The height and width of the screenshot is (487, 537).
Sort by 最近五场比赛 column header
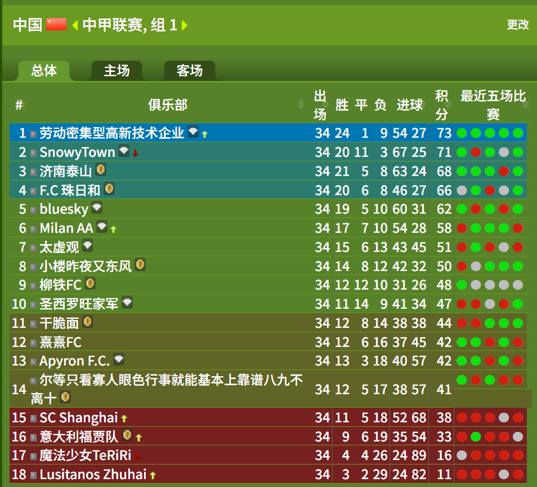point(493,105)
